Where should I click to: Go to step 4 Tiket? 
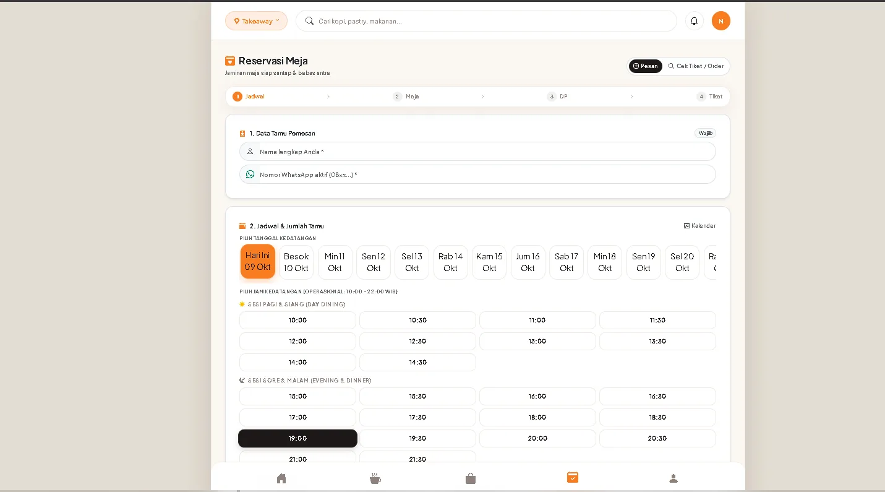[x=709, y=97]
